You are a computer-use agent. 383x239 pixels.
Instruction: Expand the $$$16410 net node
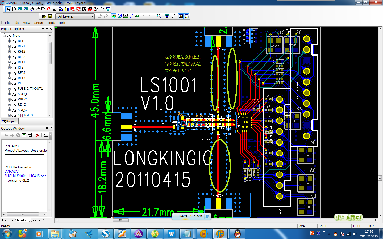pos(10,115)
